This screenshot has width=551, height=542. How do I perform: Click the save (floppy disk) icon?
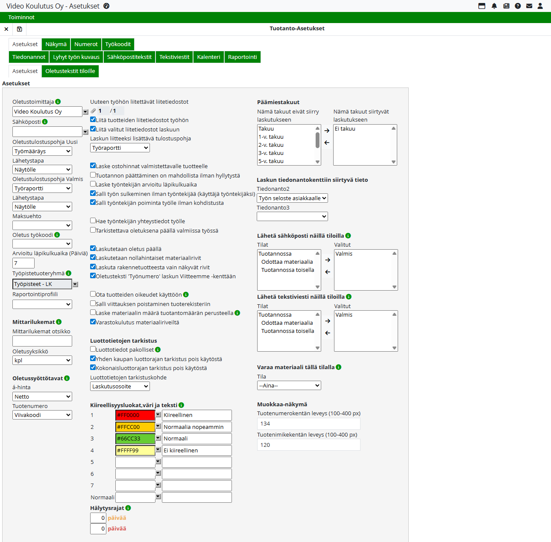click(x=19, y=29)
